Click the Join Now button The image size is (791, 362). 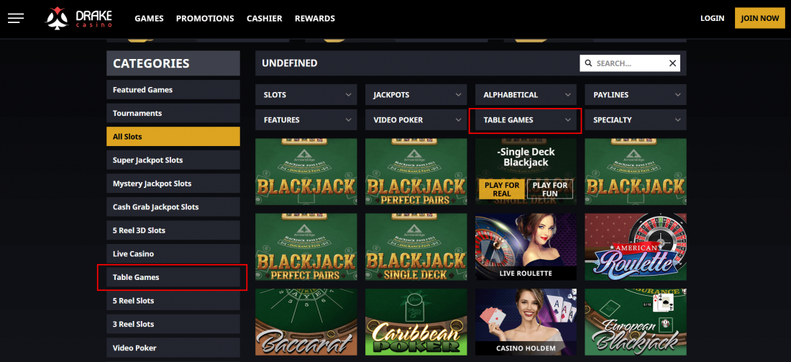[x=760, y=18]
